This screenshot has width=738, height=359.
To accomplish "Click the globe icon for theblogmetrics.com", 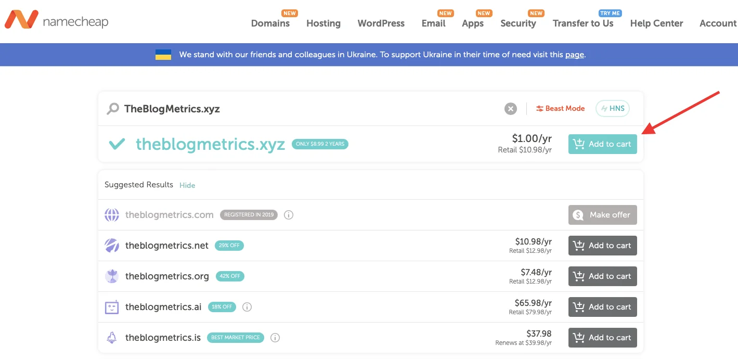I will coord(112,215).
